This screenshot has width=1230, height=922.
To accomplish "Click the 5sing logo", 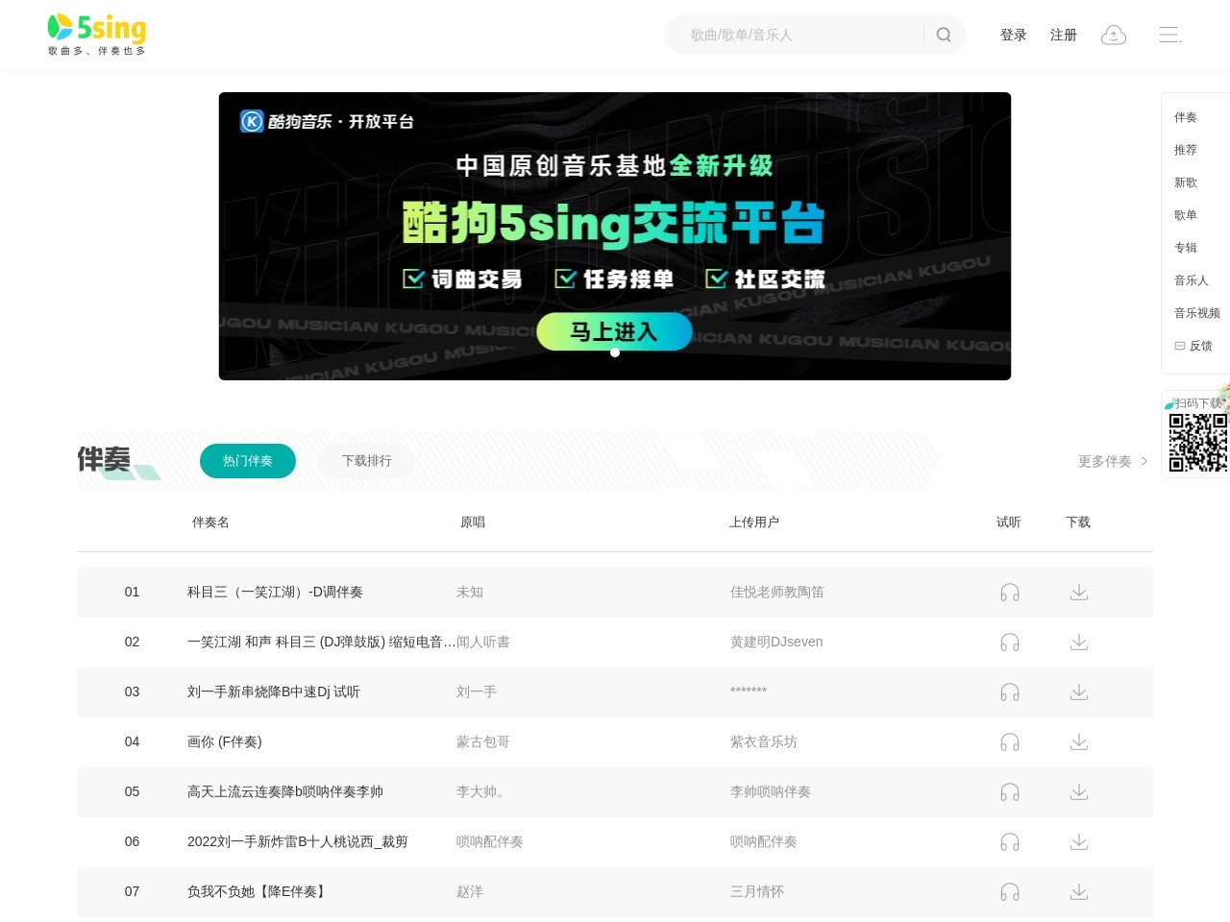I will click(x=94, y=34).
